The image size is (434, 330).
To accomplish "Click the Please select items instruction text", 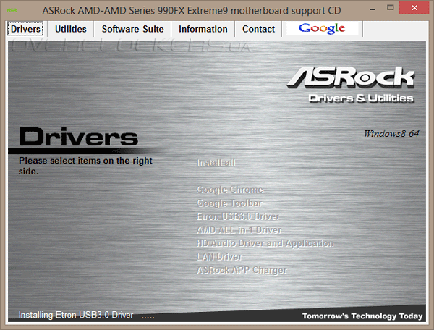I will coord(85,166).
